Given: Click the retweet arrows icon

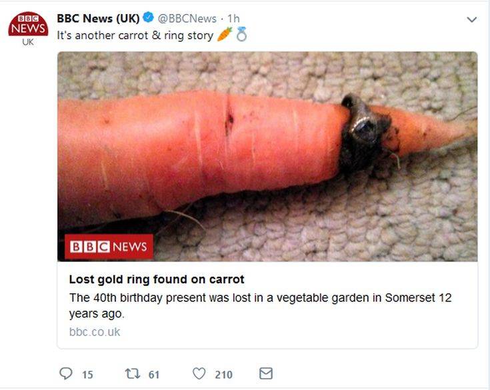Looking at the screenshot, I should click(x=131, y=373).
